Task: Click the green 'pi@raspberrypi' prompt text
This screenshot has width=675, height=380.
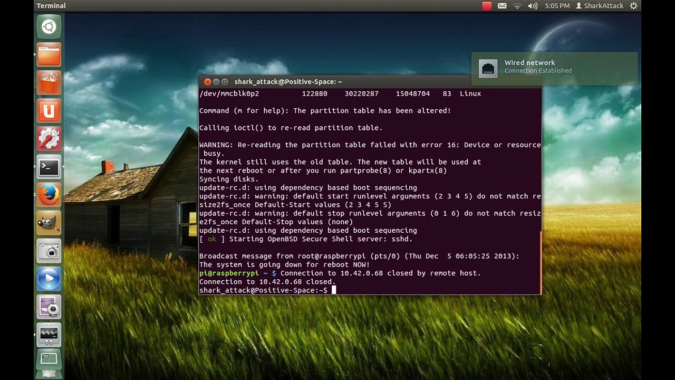Action: [x=229, y=273]
